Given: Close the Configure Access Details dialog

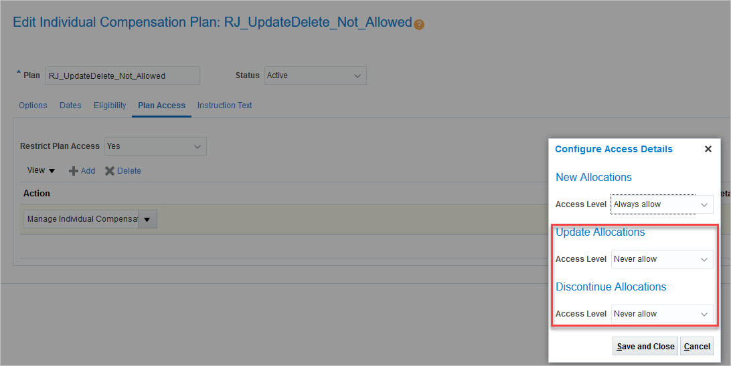Looking at the screenshot, I should (708, 149).
